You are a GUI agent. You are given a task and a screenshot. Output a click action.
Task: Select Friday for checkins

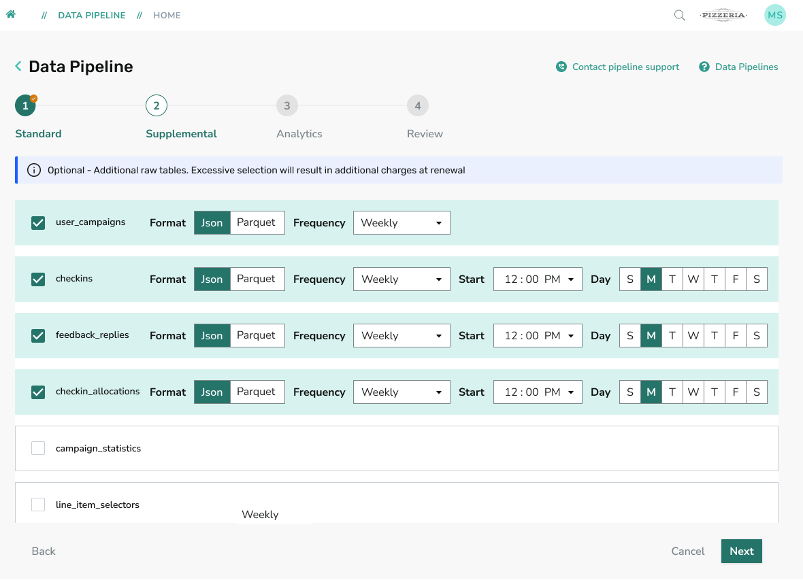tap(736, 279)
